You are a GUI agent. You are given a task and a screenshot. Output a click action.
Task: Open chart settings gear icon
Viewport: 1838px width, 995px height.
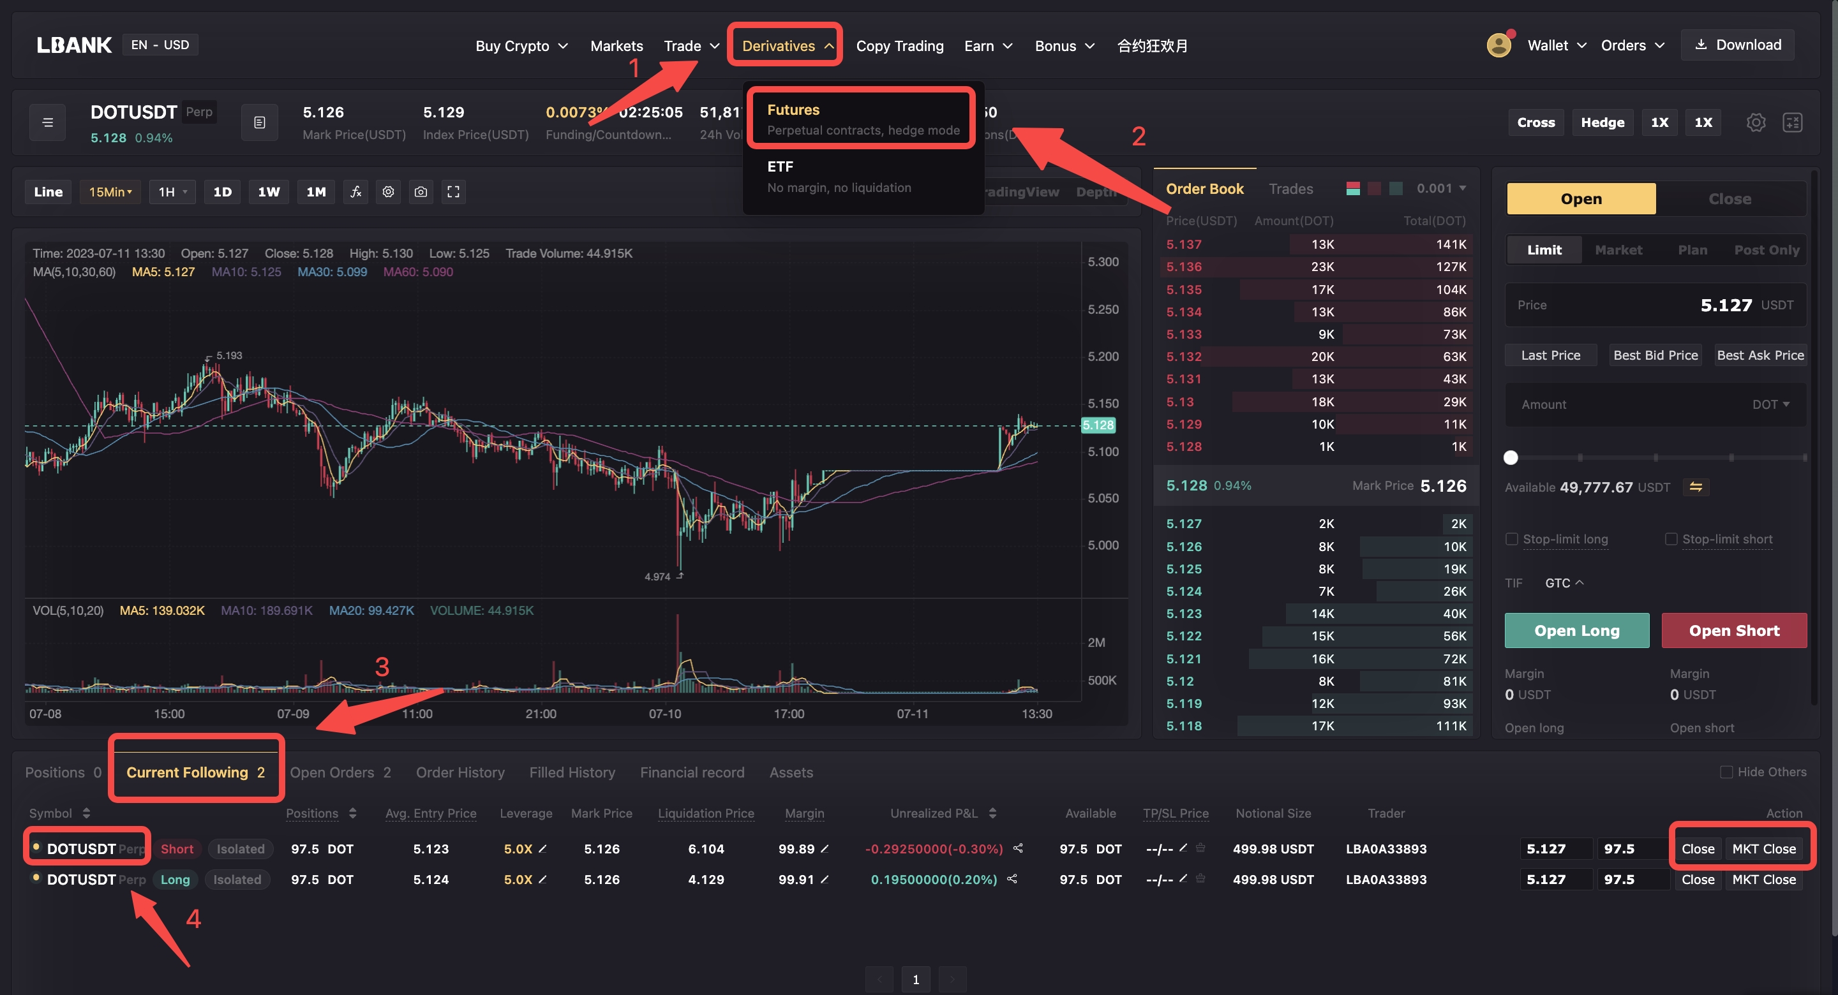coord(388,192)
